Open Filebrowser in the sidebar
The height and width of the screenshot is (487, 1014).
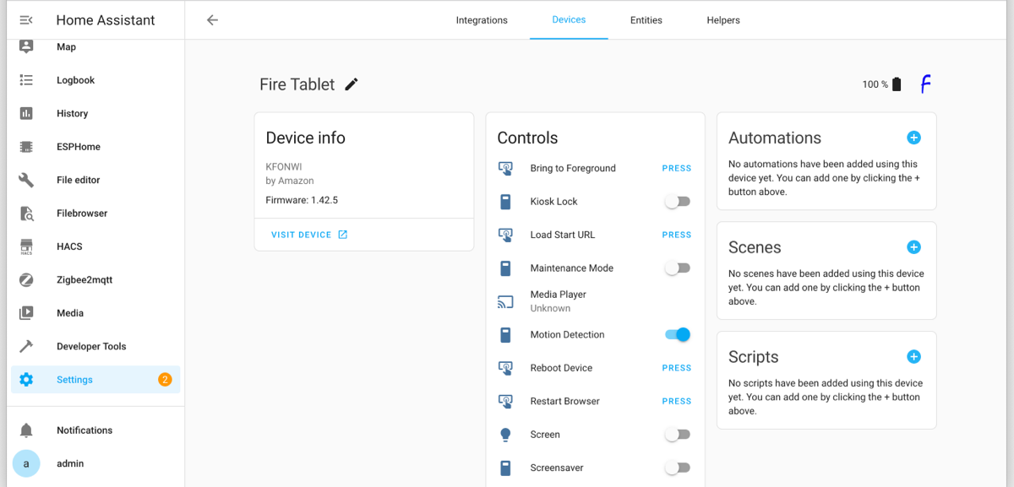[x=95, y=214]
